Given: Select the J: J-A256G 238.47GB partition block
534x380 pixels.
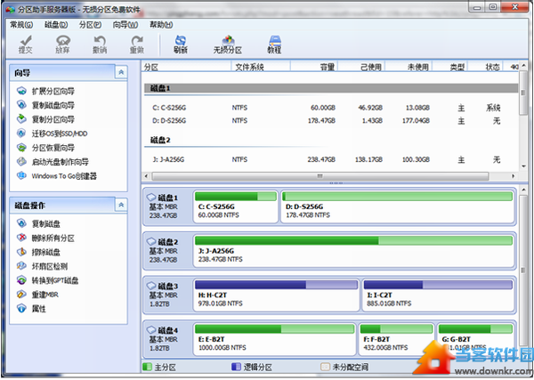Looking at the screenshot, I should 353,251.
